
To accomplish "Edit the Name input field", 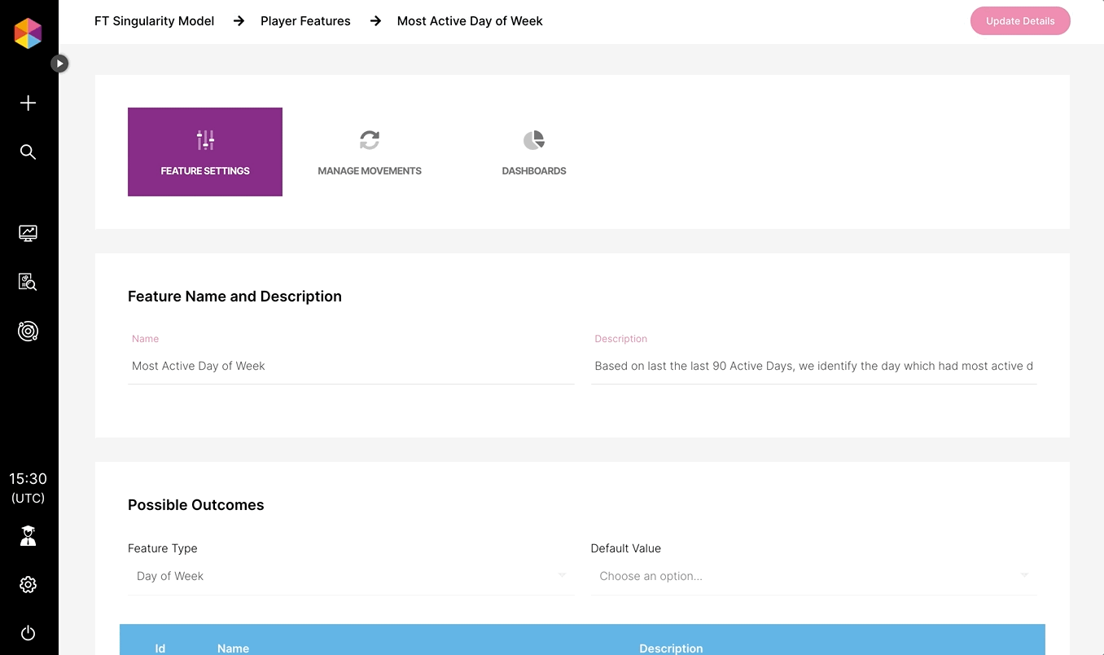I will pyautogui.click(x=351, y=366).
